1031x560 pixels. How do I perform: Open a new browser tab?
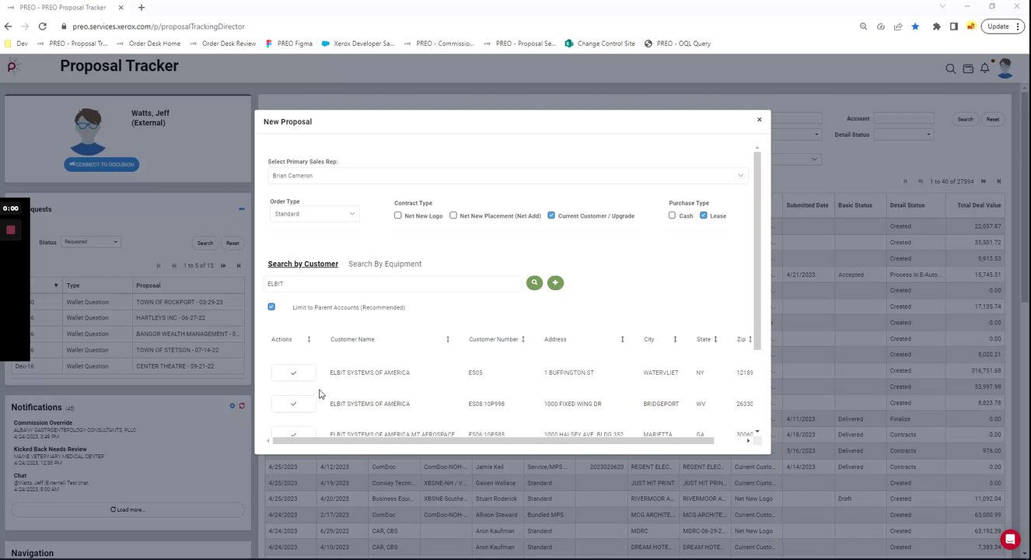click(x=141, y=8)
